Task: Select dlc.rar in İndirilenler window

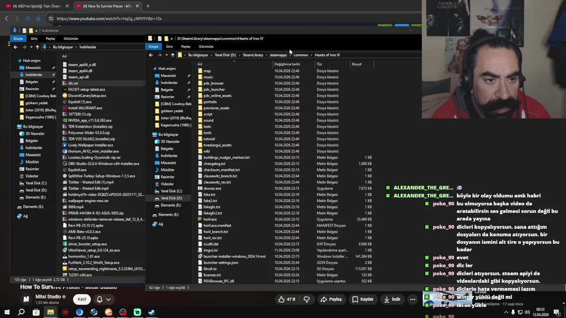Action: point(73,83)
